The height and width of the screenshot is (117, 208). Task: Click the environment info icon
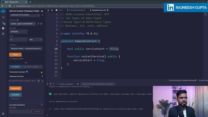[42, 15]
